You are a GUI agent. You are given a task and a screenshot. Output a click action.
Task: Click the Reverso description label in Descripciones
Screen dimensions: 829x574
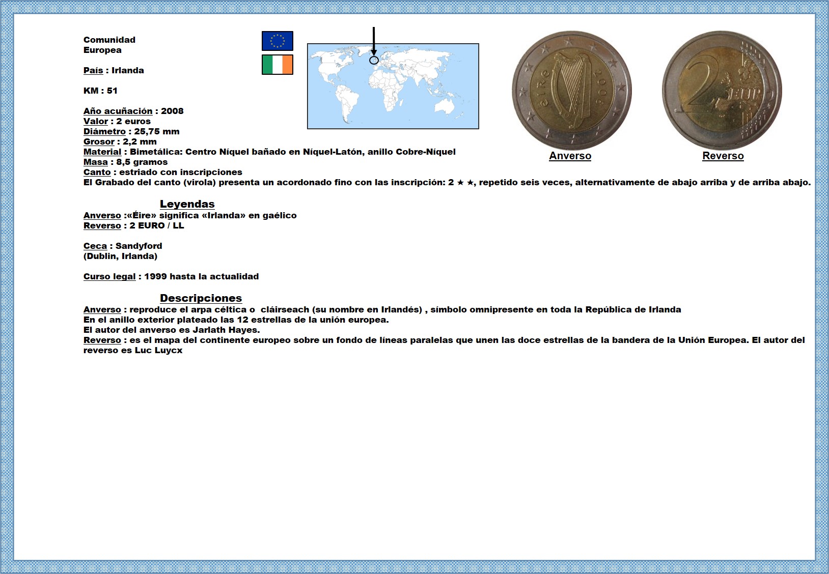(102, 340)
